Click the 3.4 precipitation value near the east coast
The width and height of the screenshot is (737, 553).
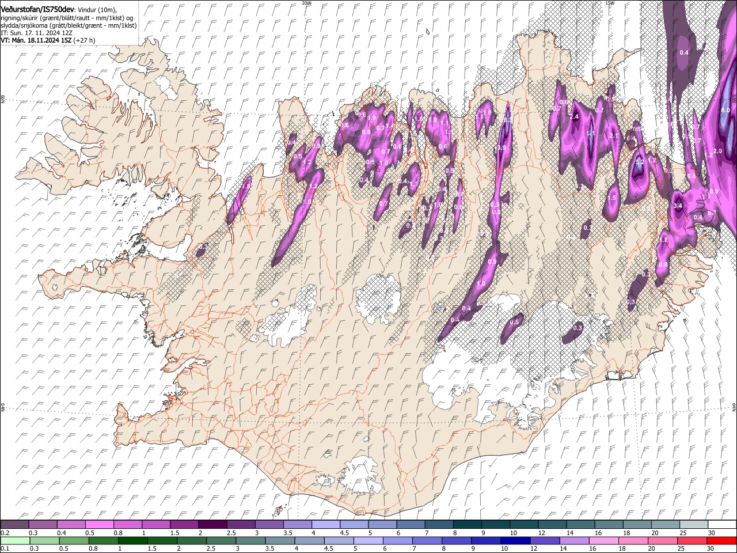[678, 206]
